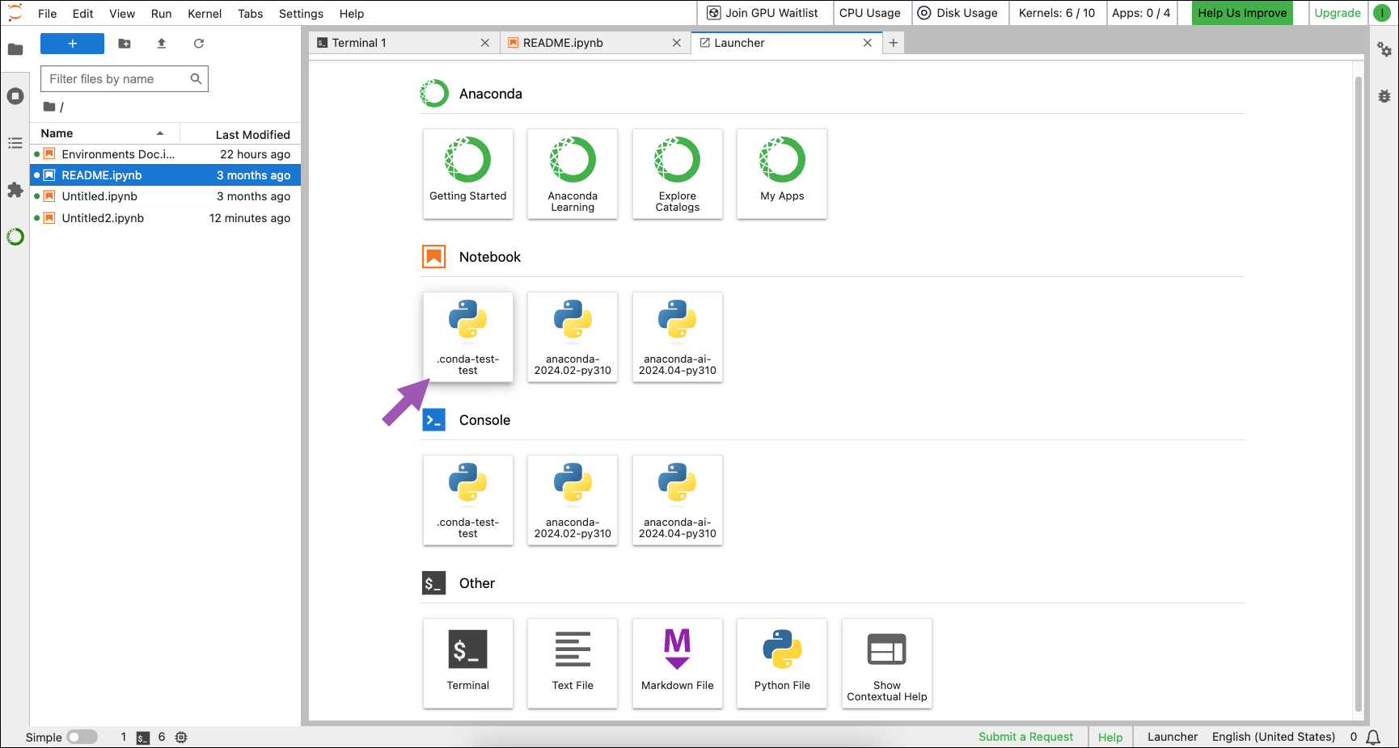Viewport: 1399px width, 748px height.
Task: Open the File menu
Action: click(x=48, y=14)
